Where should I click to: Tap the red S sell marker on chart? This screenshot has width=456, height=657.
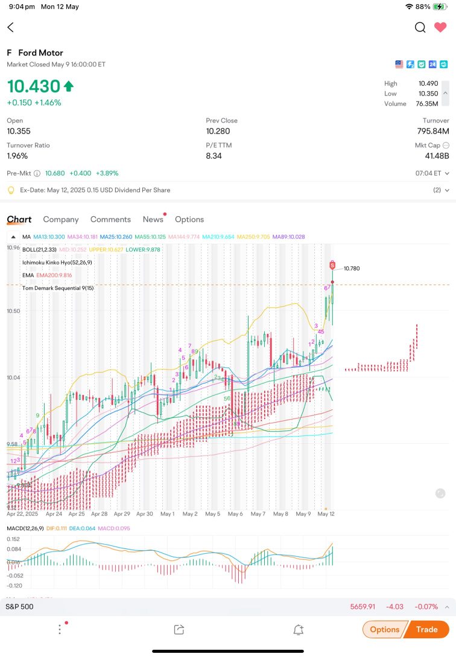pyautogui.click(x=332, y=265)
